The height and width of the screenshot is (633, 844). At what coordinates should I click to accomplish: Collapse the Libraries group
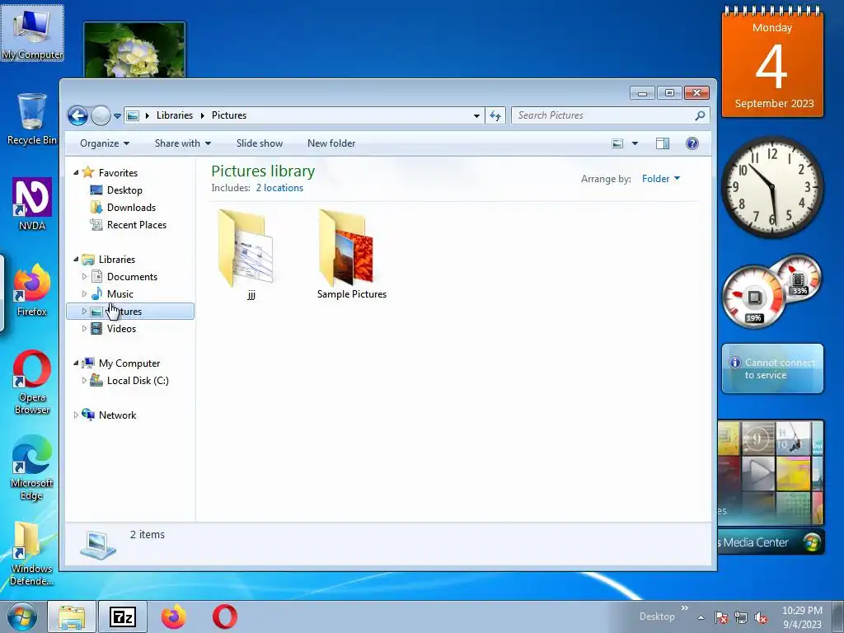tap(76, 260)
